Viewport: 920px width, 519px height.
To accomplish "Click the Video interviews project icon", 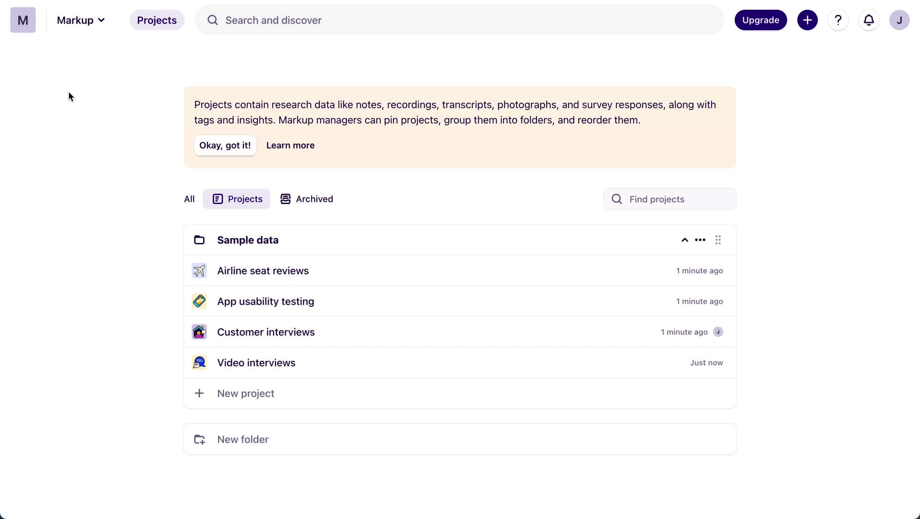I will coord(199,363).
